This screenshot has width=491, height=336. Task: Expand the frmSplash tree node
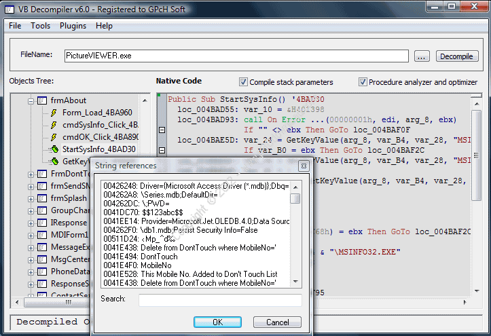click(x=31, y=198)
